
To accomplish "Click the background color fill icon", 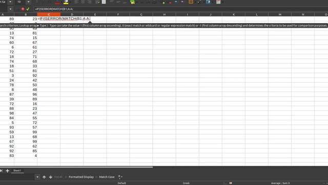I will point(208,2).
